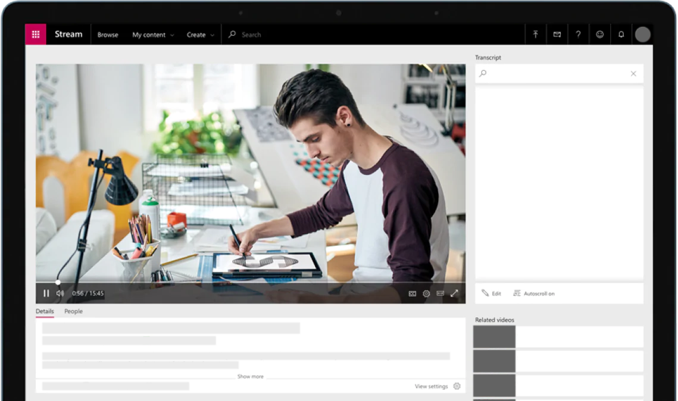Pause the video playback
This screenshot has height=401, width=678.
(x=46, y=293)
